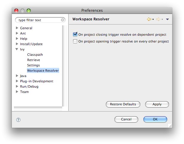Select Classpath under Ivy

pos(35,55)
